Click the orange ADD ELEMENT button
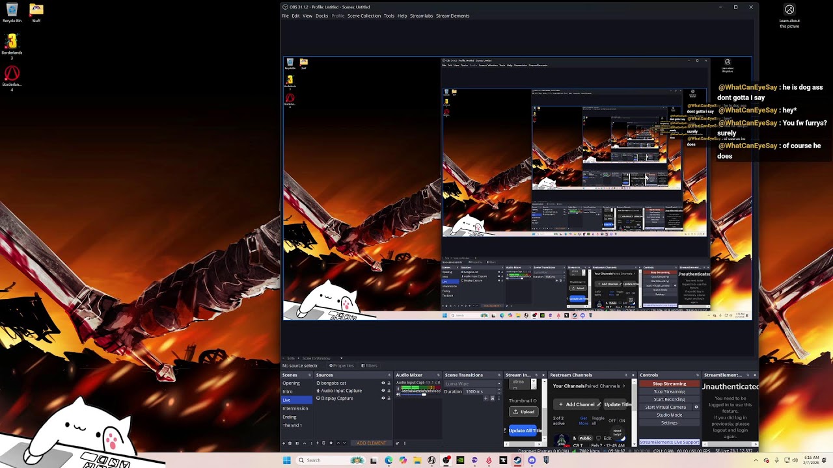 (371, 443)
